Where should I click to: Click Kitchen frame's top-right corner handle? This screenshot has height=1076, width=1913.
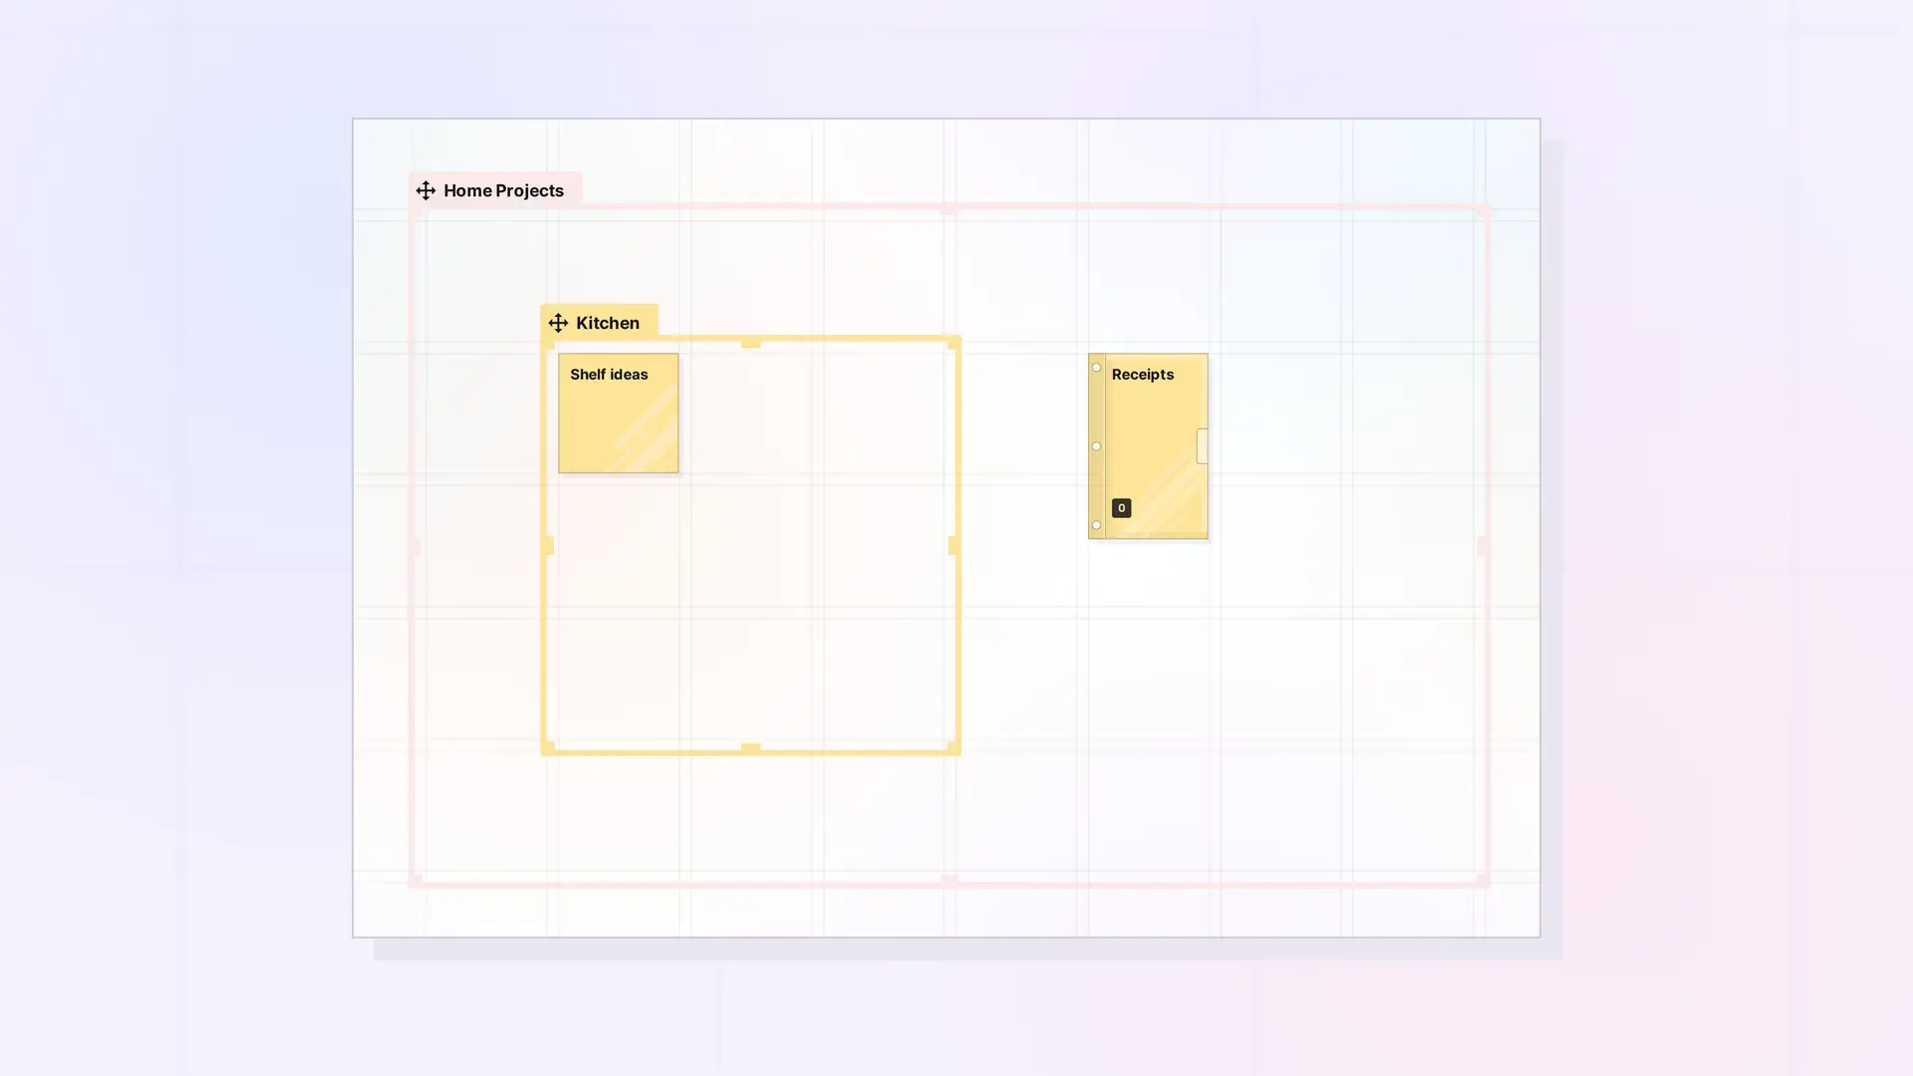(954, 342)
